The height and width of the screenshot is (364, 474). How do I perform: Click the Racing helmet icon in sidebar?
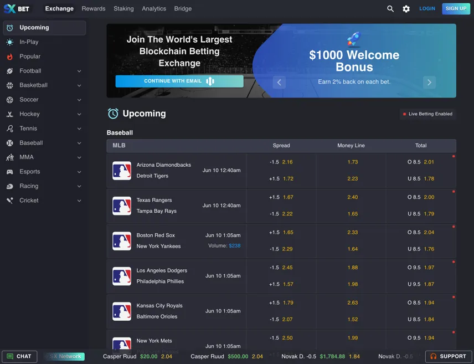coord(10,186)
